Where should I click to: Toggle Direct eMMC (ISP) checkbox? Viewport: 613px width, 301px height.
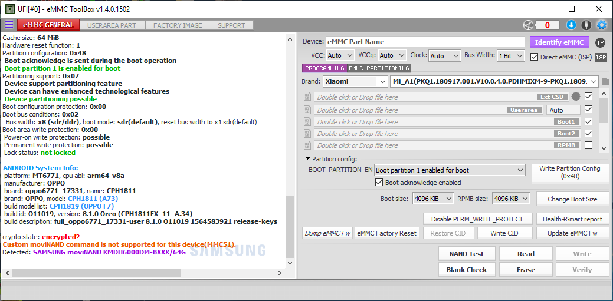(534, 57)
